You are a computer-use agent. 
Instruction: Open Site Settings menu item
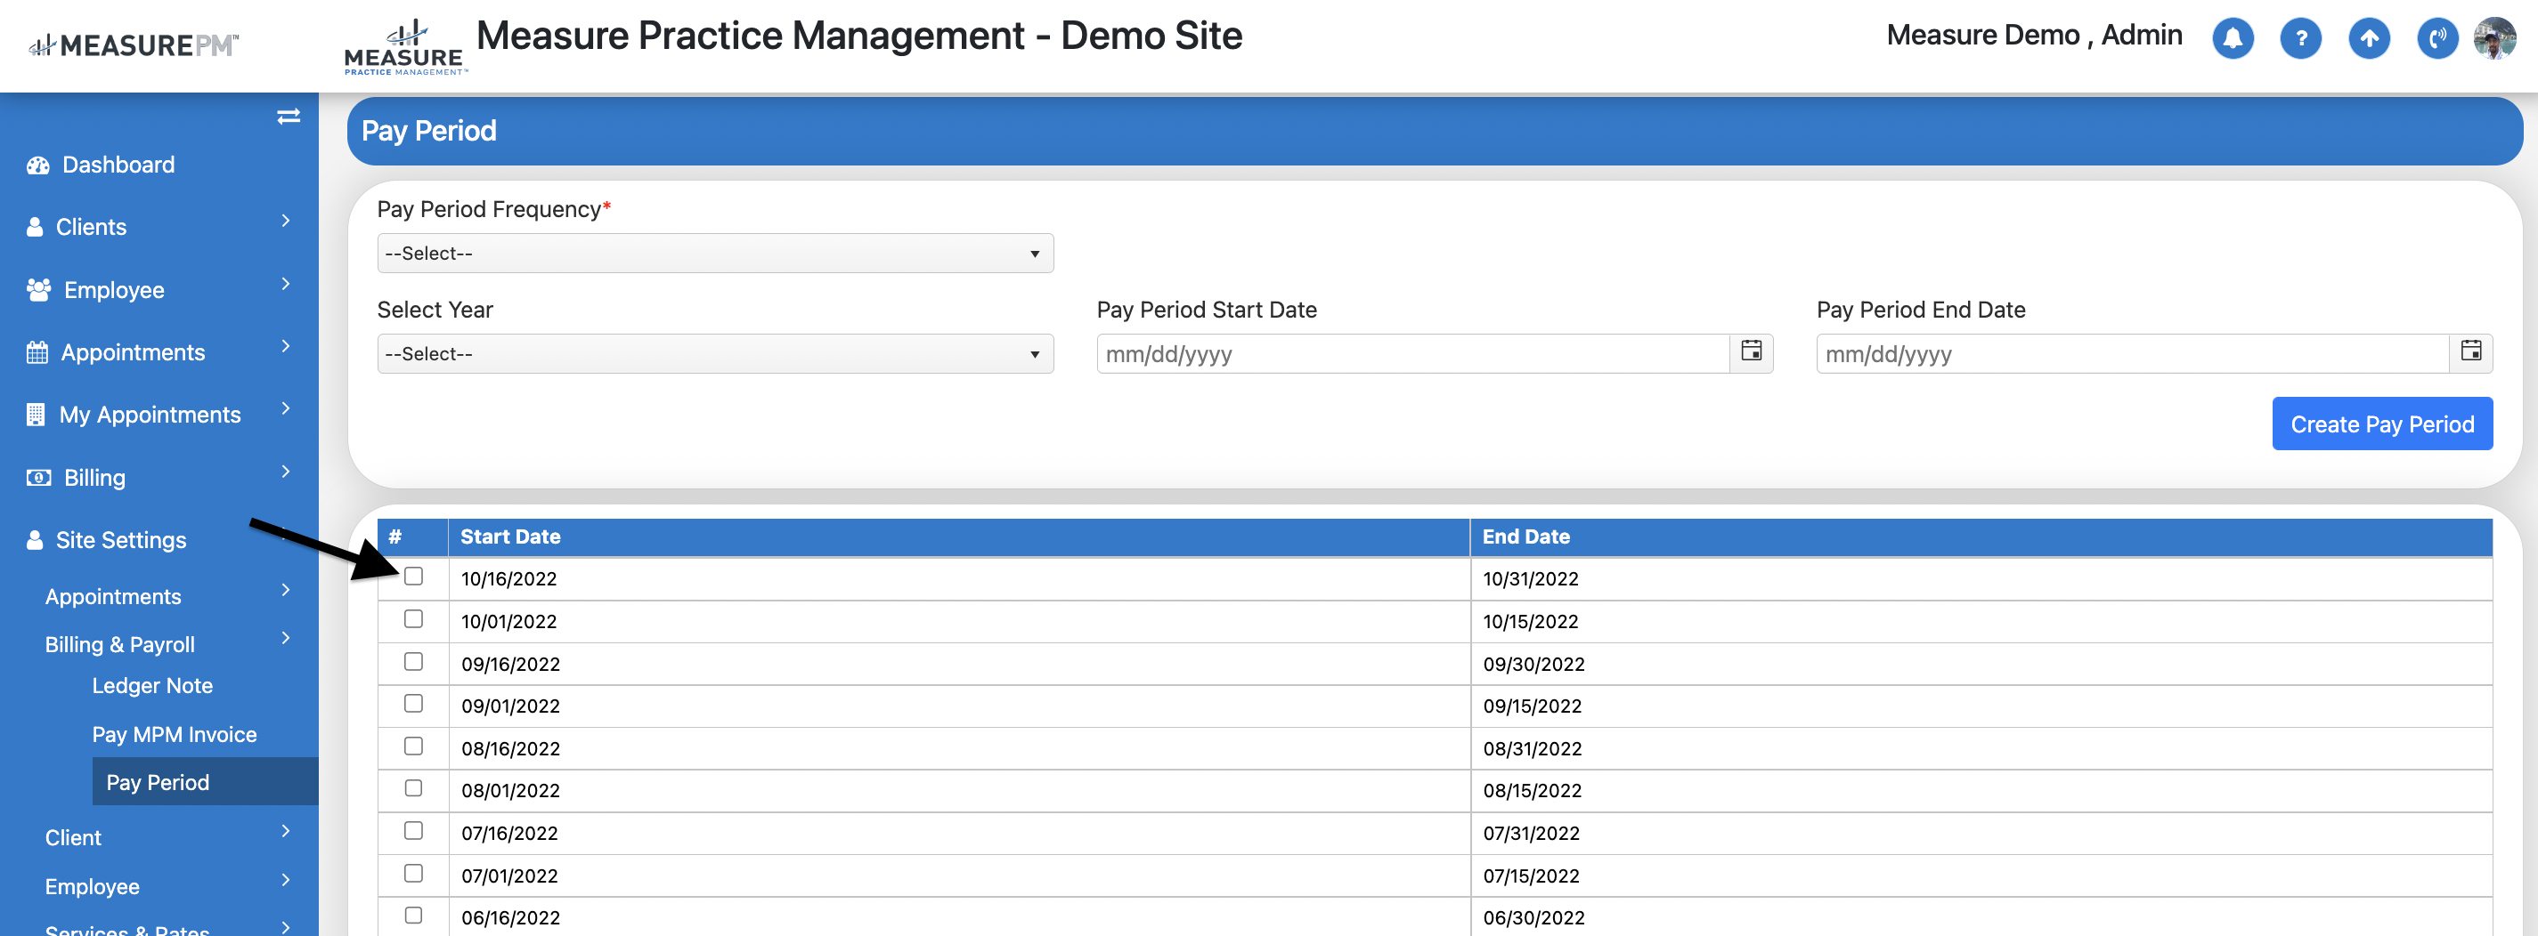pos(121,539)
